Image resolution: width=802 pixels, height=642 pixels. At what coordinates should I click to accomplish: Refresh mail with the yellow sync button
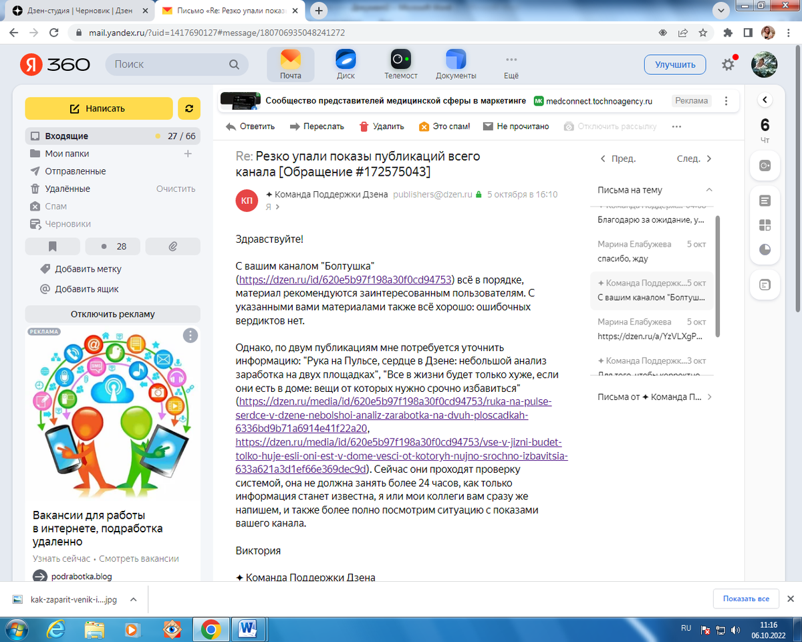(x=189, y=108)
